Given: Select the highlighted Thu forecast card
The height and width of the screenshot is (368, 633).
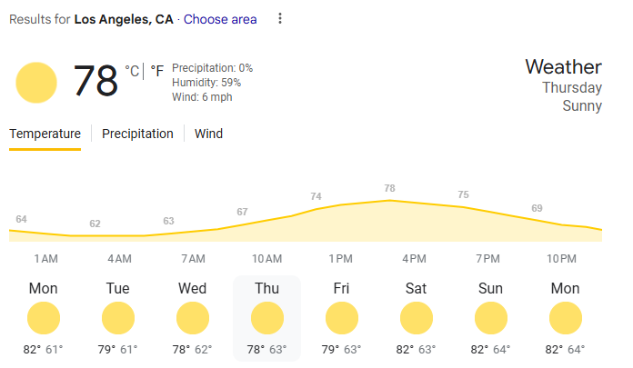Looking at the screenshot, I should point(266,318).
